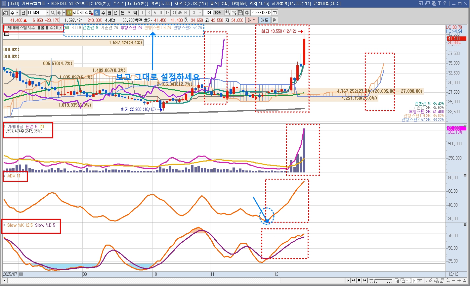Click the pin-lock icon in title bar
Screen dimensions: 470x286
(434, 3)
